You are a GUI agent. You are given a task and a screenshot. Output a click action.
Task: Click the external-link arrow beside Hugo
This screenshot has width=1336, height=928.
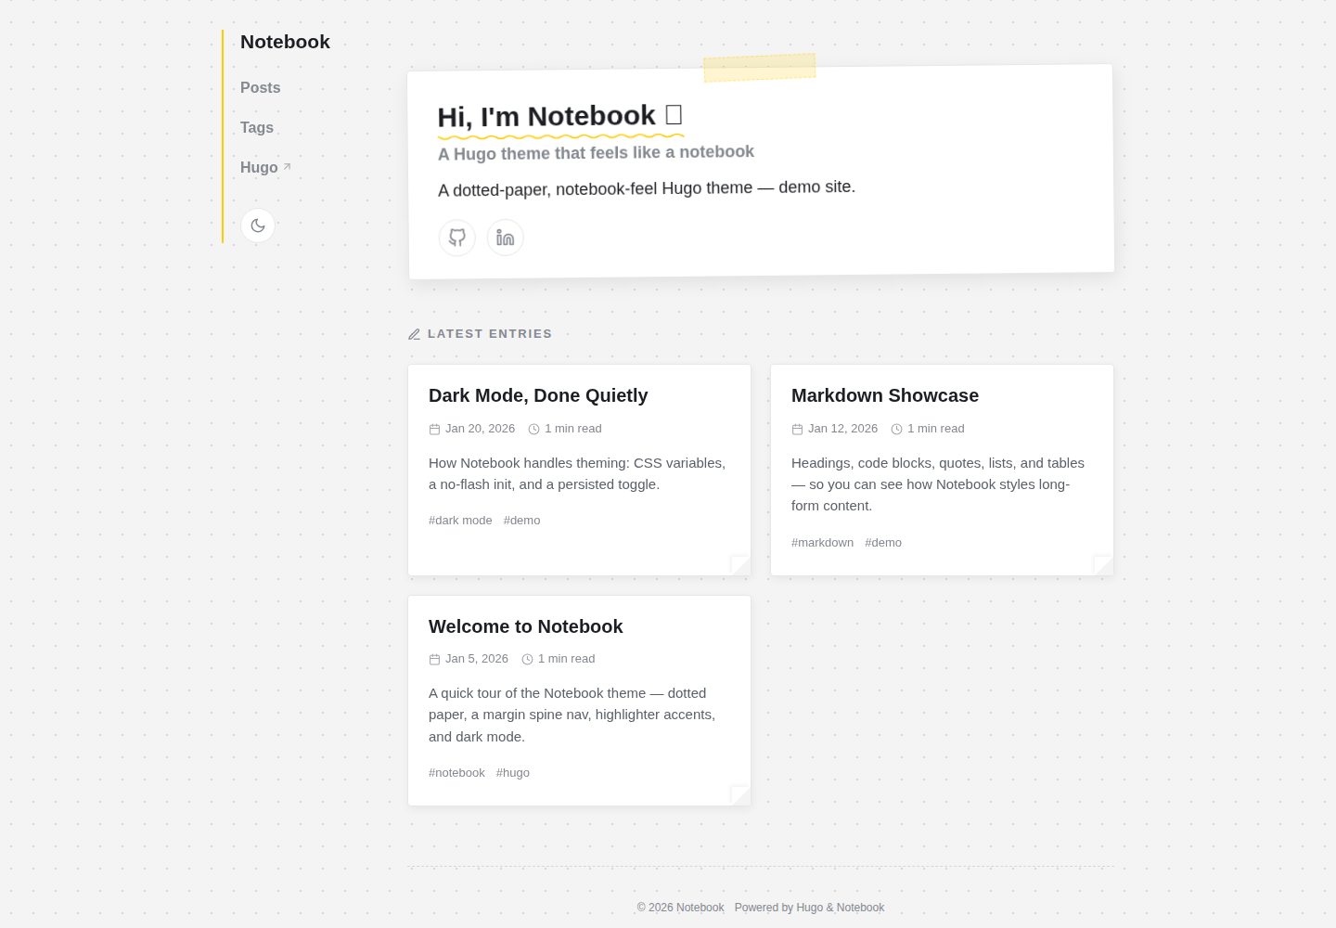[287, 167]
